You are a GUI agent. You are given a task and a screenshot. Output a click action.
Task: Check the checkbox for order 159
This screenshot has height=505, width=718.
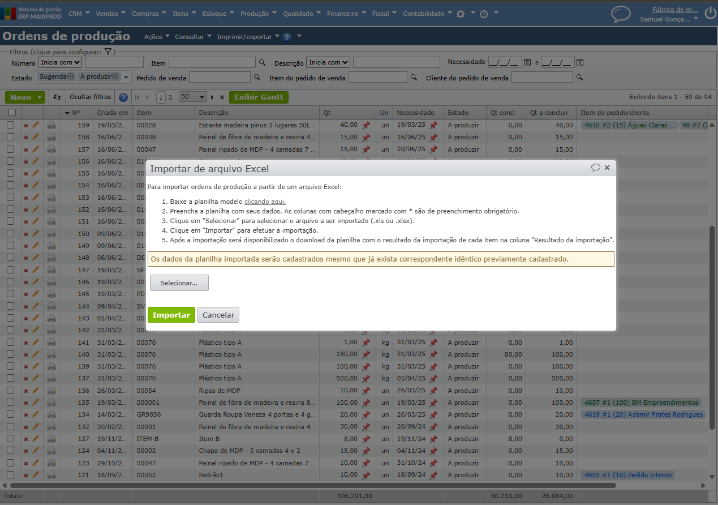click(11, 125)
